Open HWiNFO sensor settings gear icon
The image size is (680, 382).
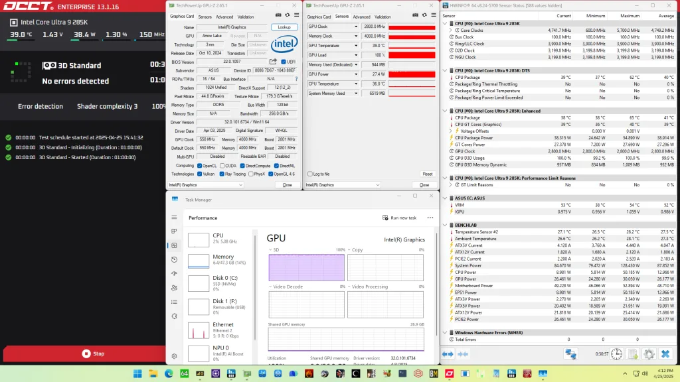pos(649,354)
